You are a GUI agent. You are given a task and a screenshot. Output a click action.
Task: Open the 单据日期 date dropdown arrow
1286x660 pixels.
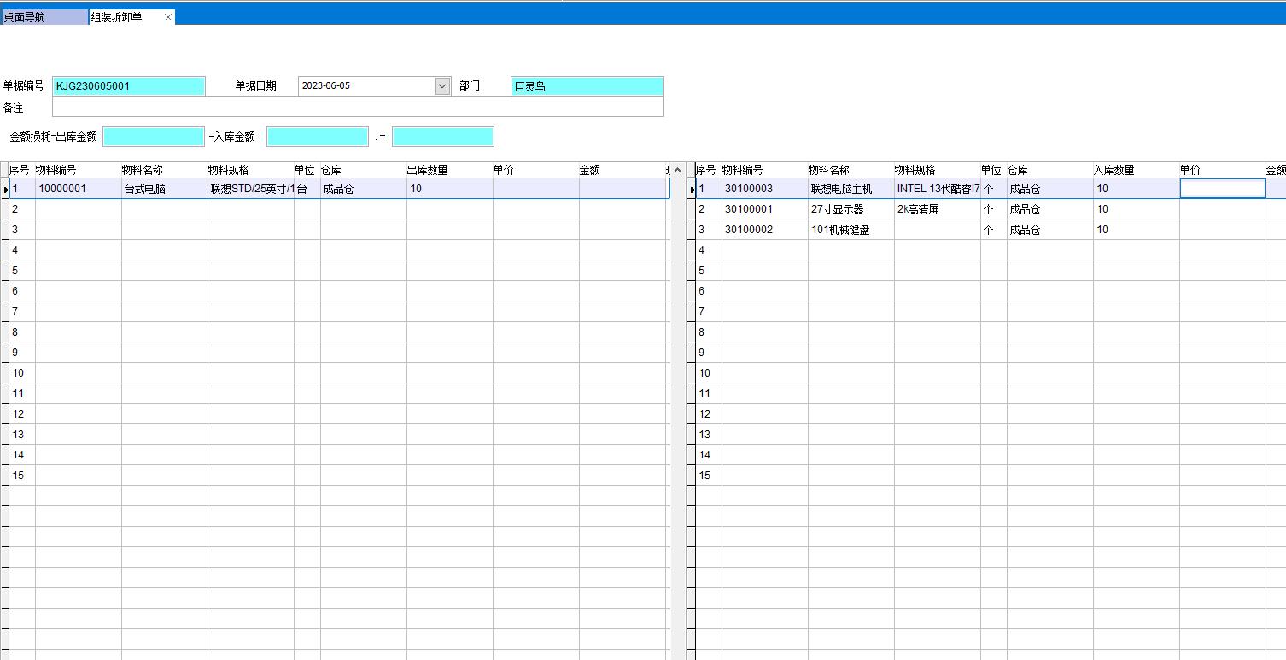(442, 86)
